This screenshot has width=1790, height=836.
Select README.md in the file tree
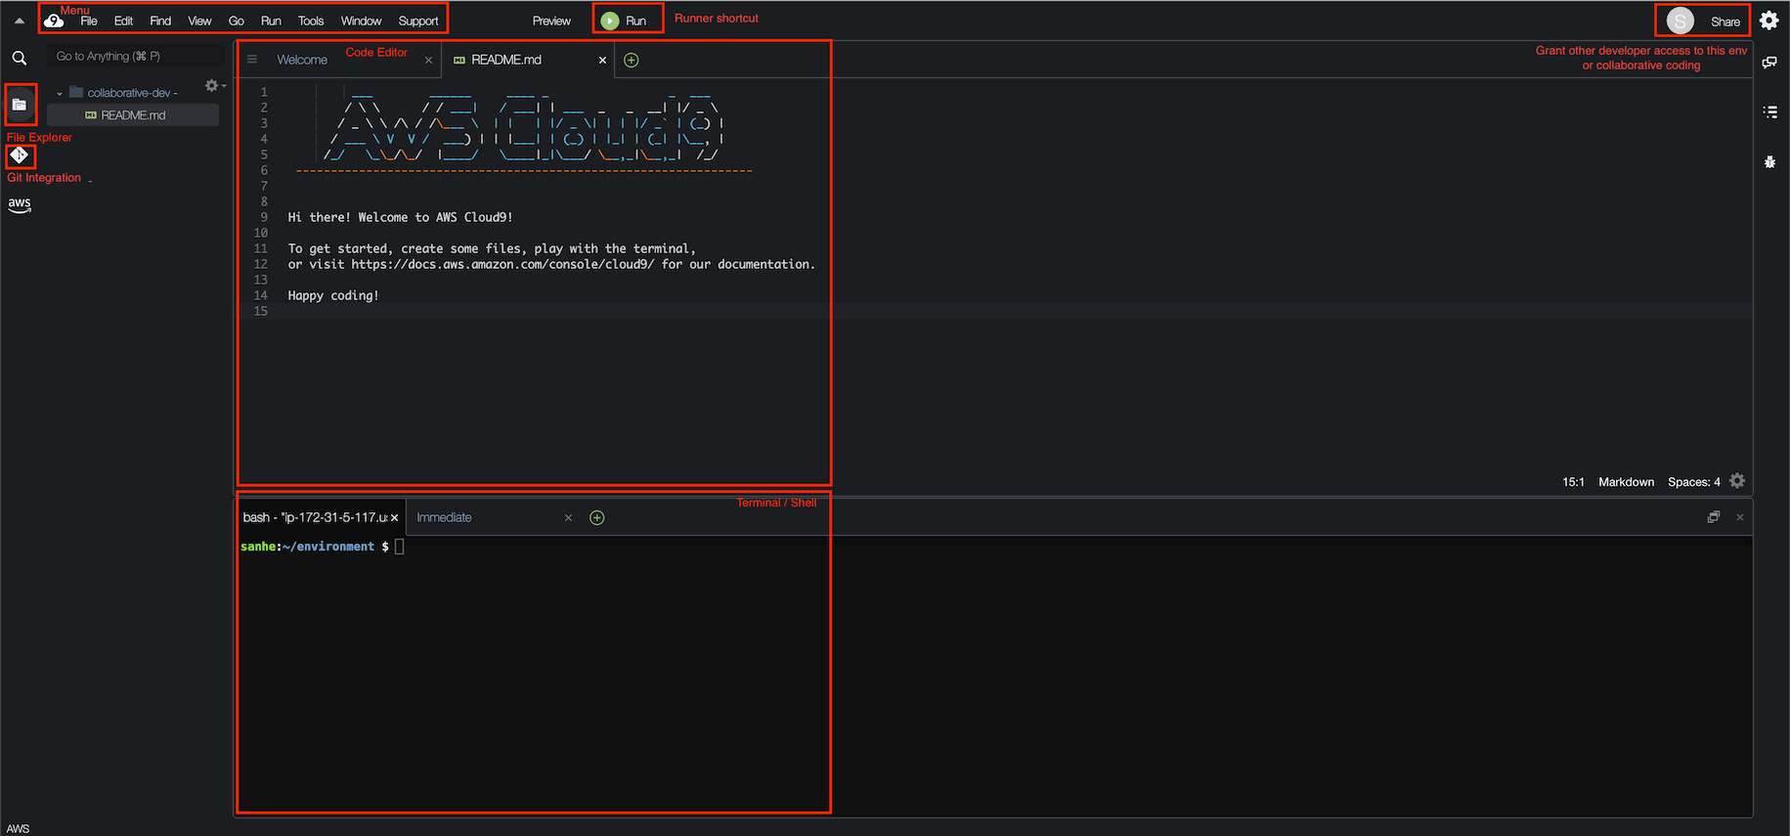133,115
